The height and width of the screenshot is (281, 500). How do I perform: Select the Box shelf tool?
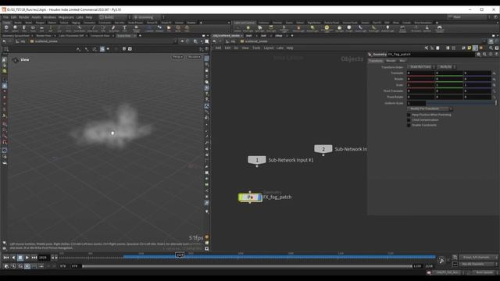click(6, 28)
